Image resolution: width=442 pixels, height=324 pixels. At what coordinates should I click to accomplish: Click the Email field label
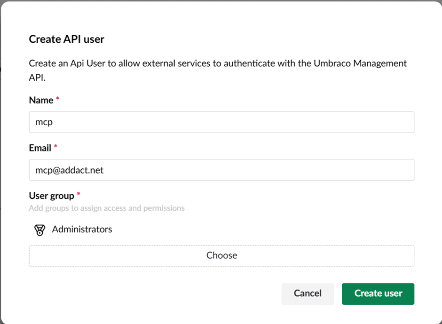pos(40,148)
